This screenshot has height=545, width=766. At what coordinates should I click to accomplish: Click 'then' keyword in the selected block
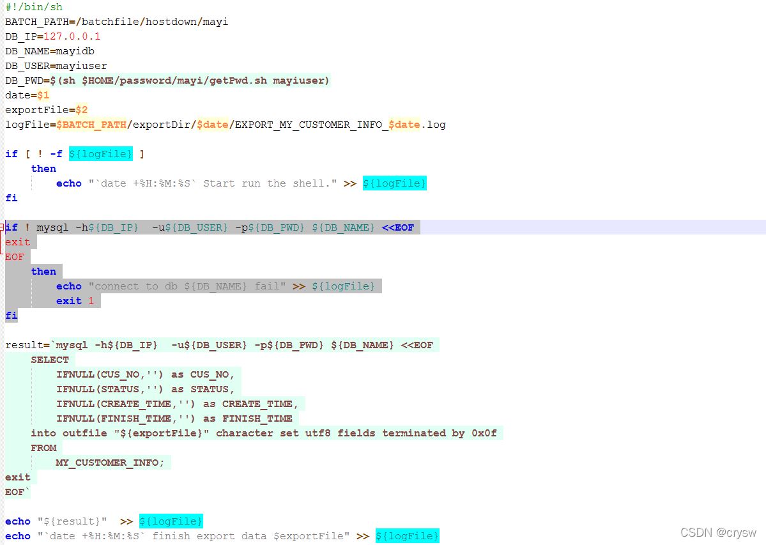click(43, 271)
